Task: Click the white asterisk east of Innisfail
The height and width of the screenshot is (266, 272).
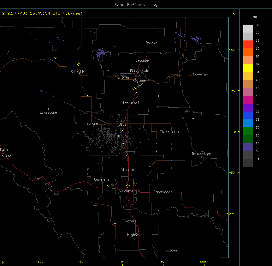Action: 158,96
